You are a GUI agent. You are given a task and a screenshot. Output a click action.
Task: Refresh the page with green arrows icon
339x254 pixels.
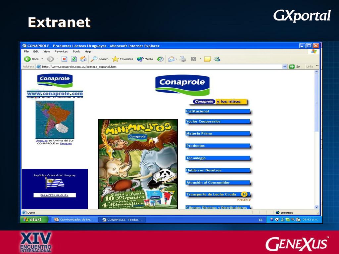(x=74, y=59)
